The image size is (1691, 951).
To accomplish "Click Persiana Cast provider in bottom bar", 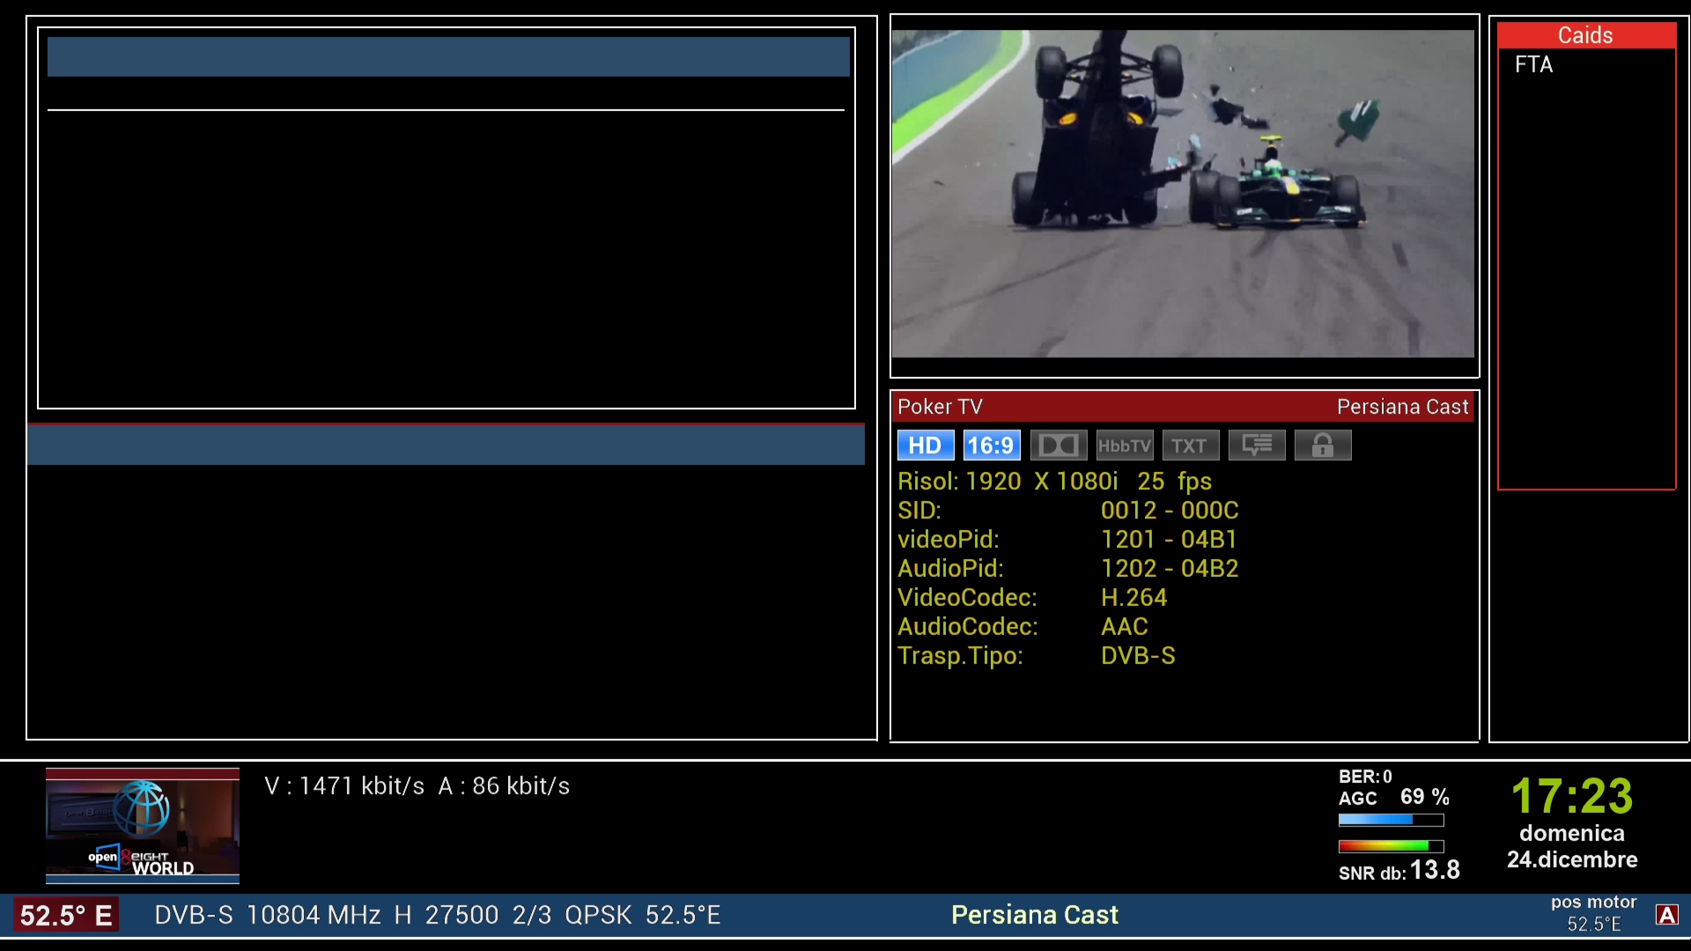I will pyautogui.click(x=1035, y=916).
